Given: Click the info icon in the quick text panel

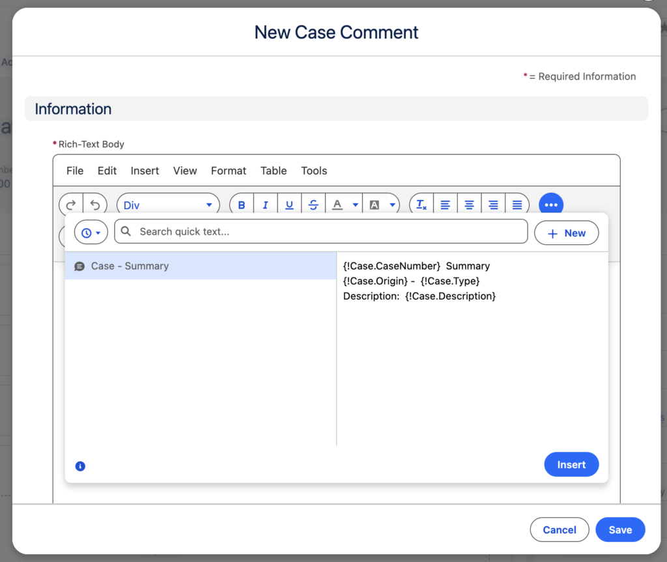Looking at the screenshot, I should (x=79, y=466).
